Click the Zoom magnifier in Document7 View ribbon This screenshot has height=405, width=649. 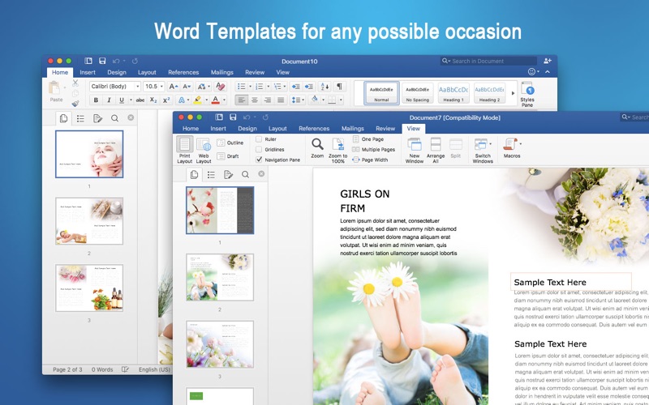(317, 148)
